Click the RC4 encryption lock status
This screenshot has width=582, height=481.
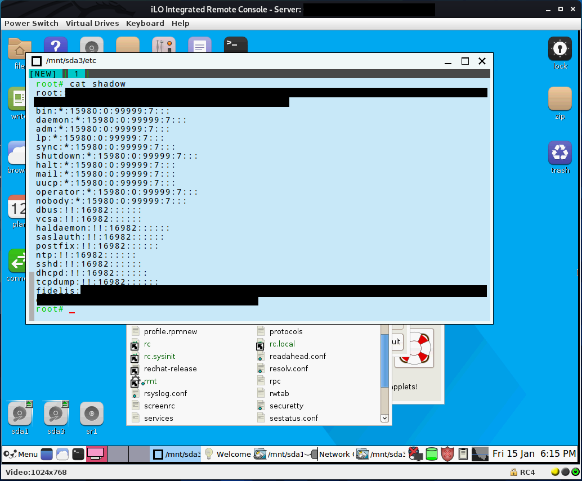pyautogui.click(x=522, y=472)
